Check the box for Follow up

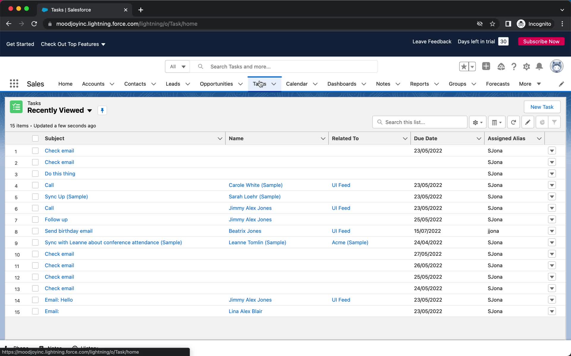coord(35,220)
